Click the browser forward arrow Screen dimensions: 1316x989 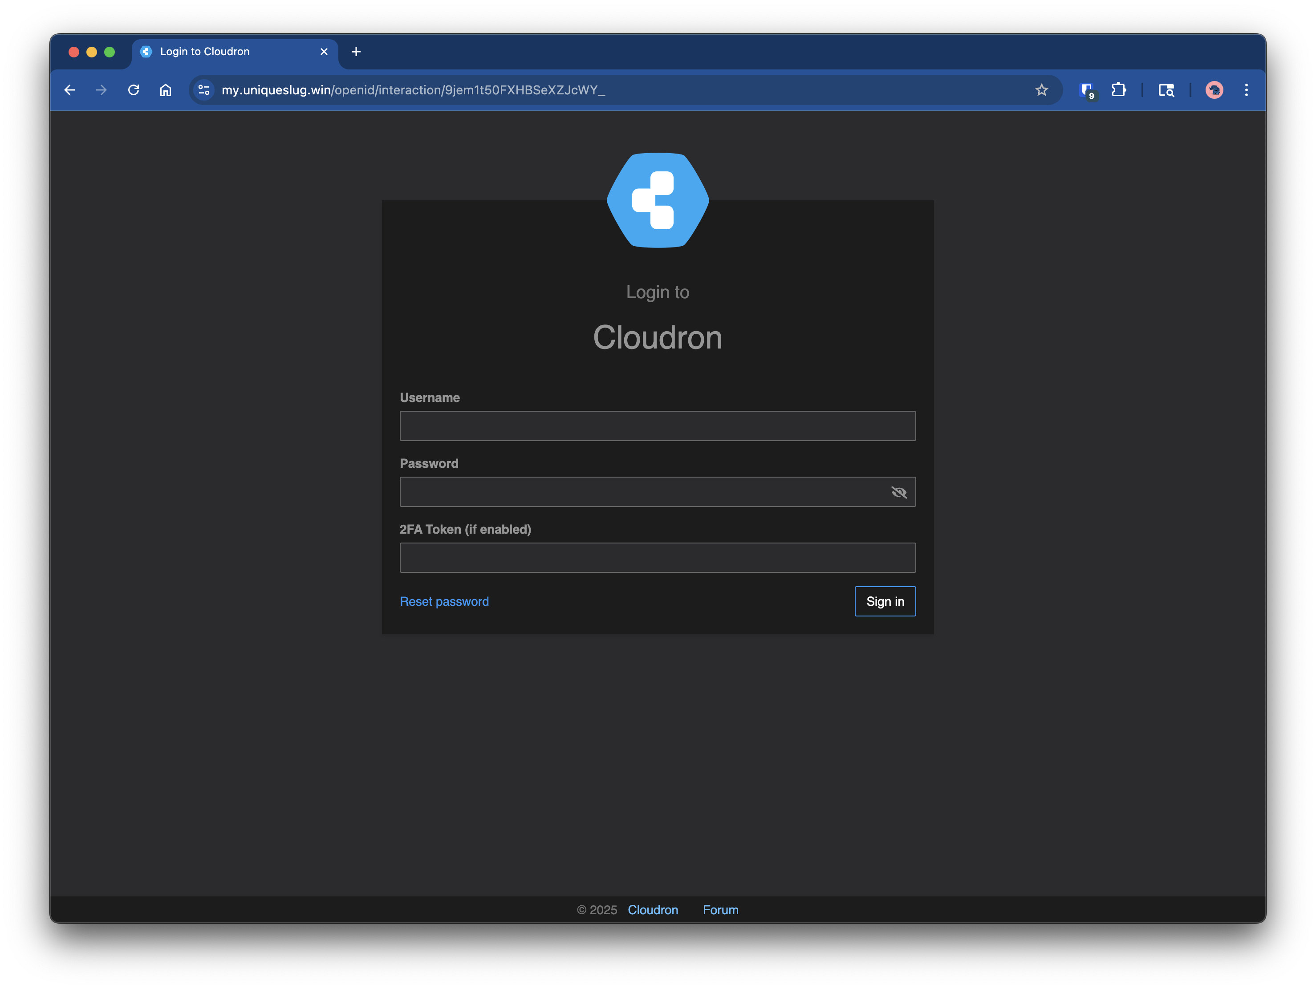tap(102, 90)
